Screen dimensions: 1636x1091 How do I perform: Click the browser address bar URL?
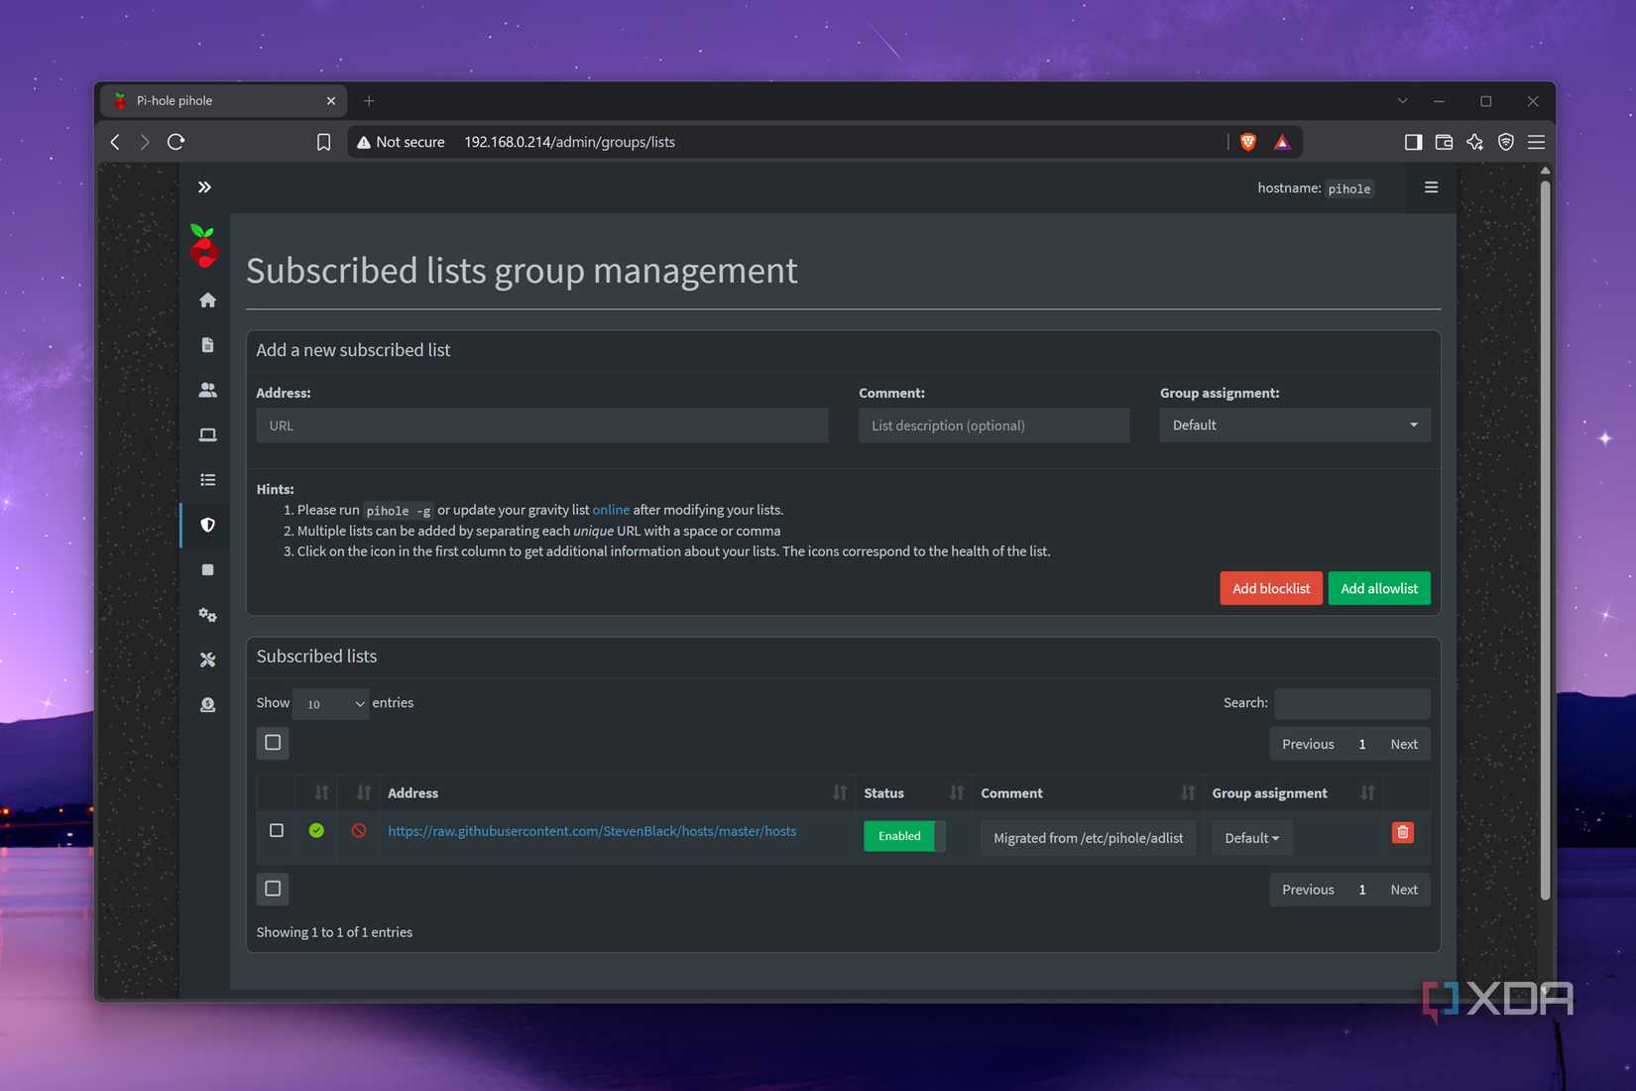tap(569, 142)
